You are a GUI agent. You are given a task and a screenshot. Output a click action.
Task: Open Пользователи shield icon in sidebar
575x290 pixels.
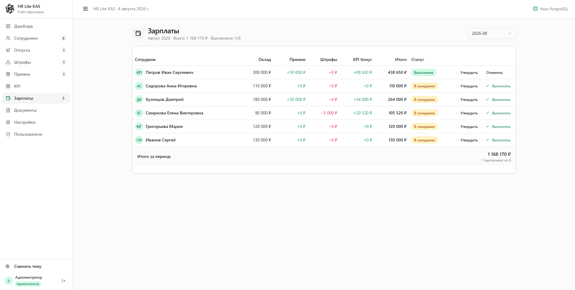[8, 134]
